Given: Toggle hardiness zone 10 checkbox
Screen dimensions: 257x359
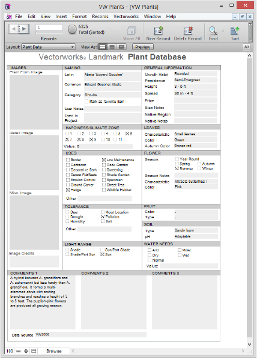Looking at the screenshot, I should [103, 139].
